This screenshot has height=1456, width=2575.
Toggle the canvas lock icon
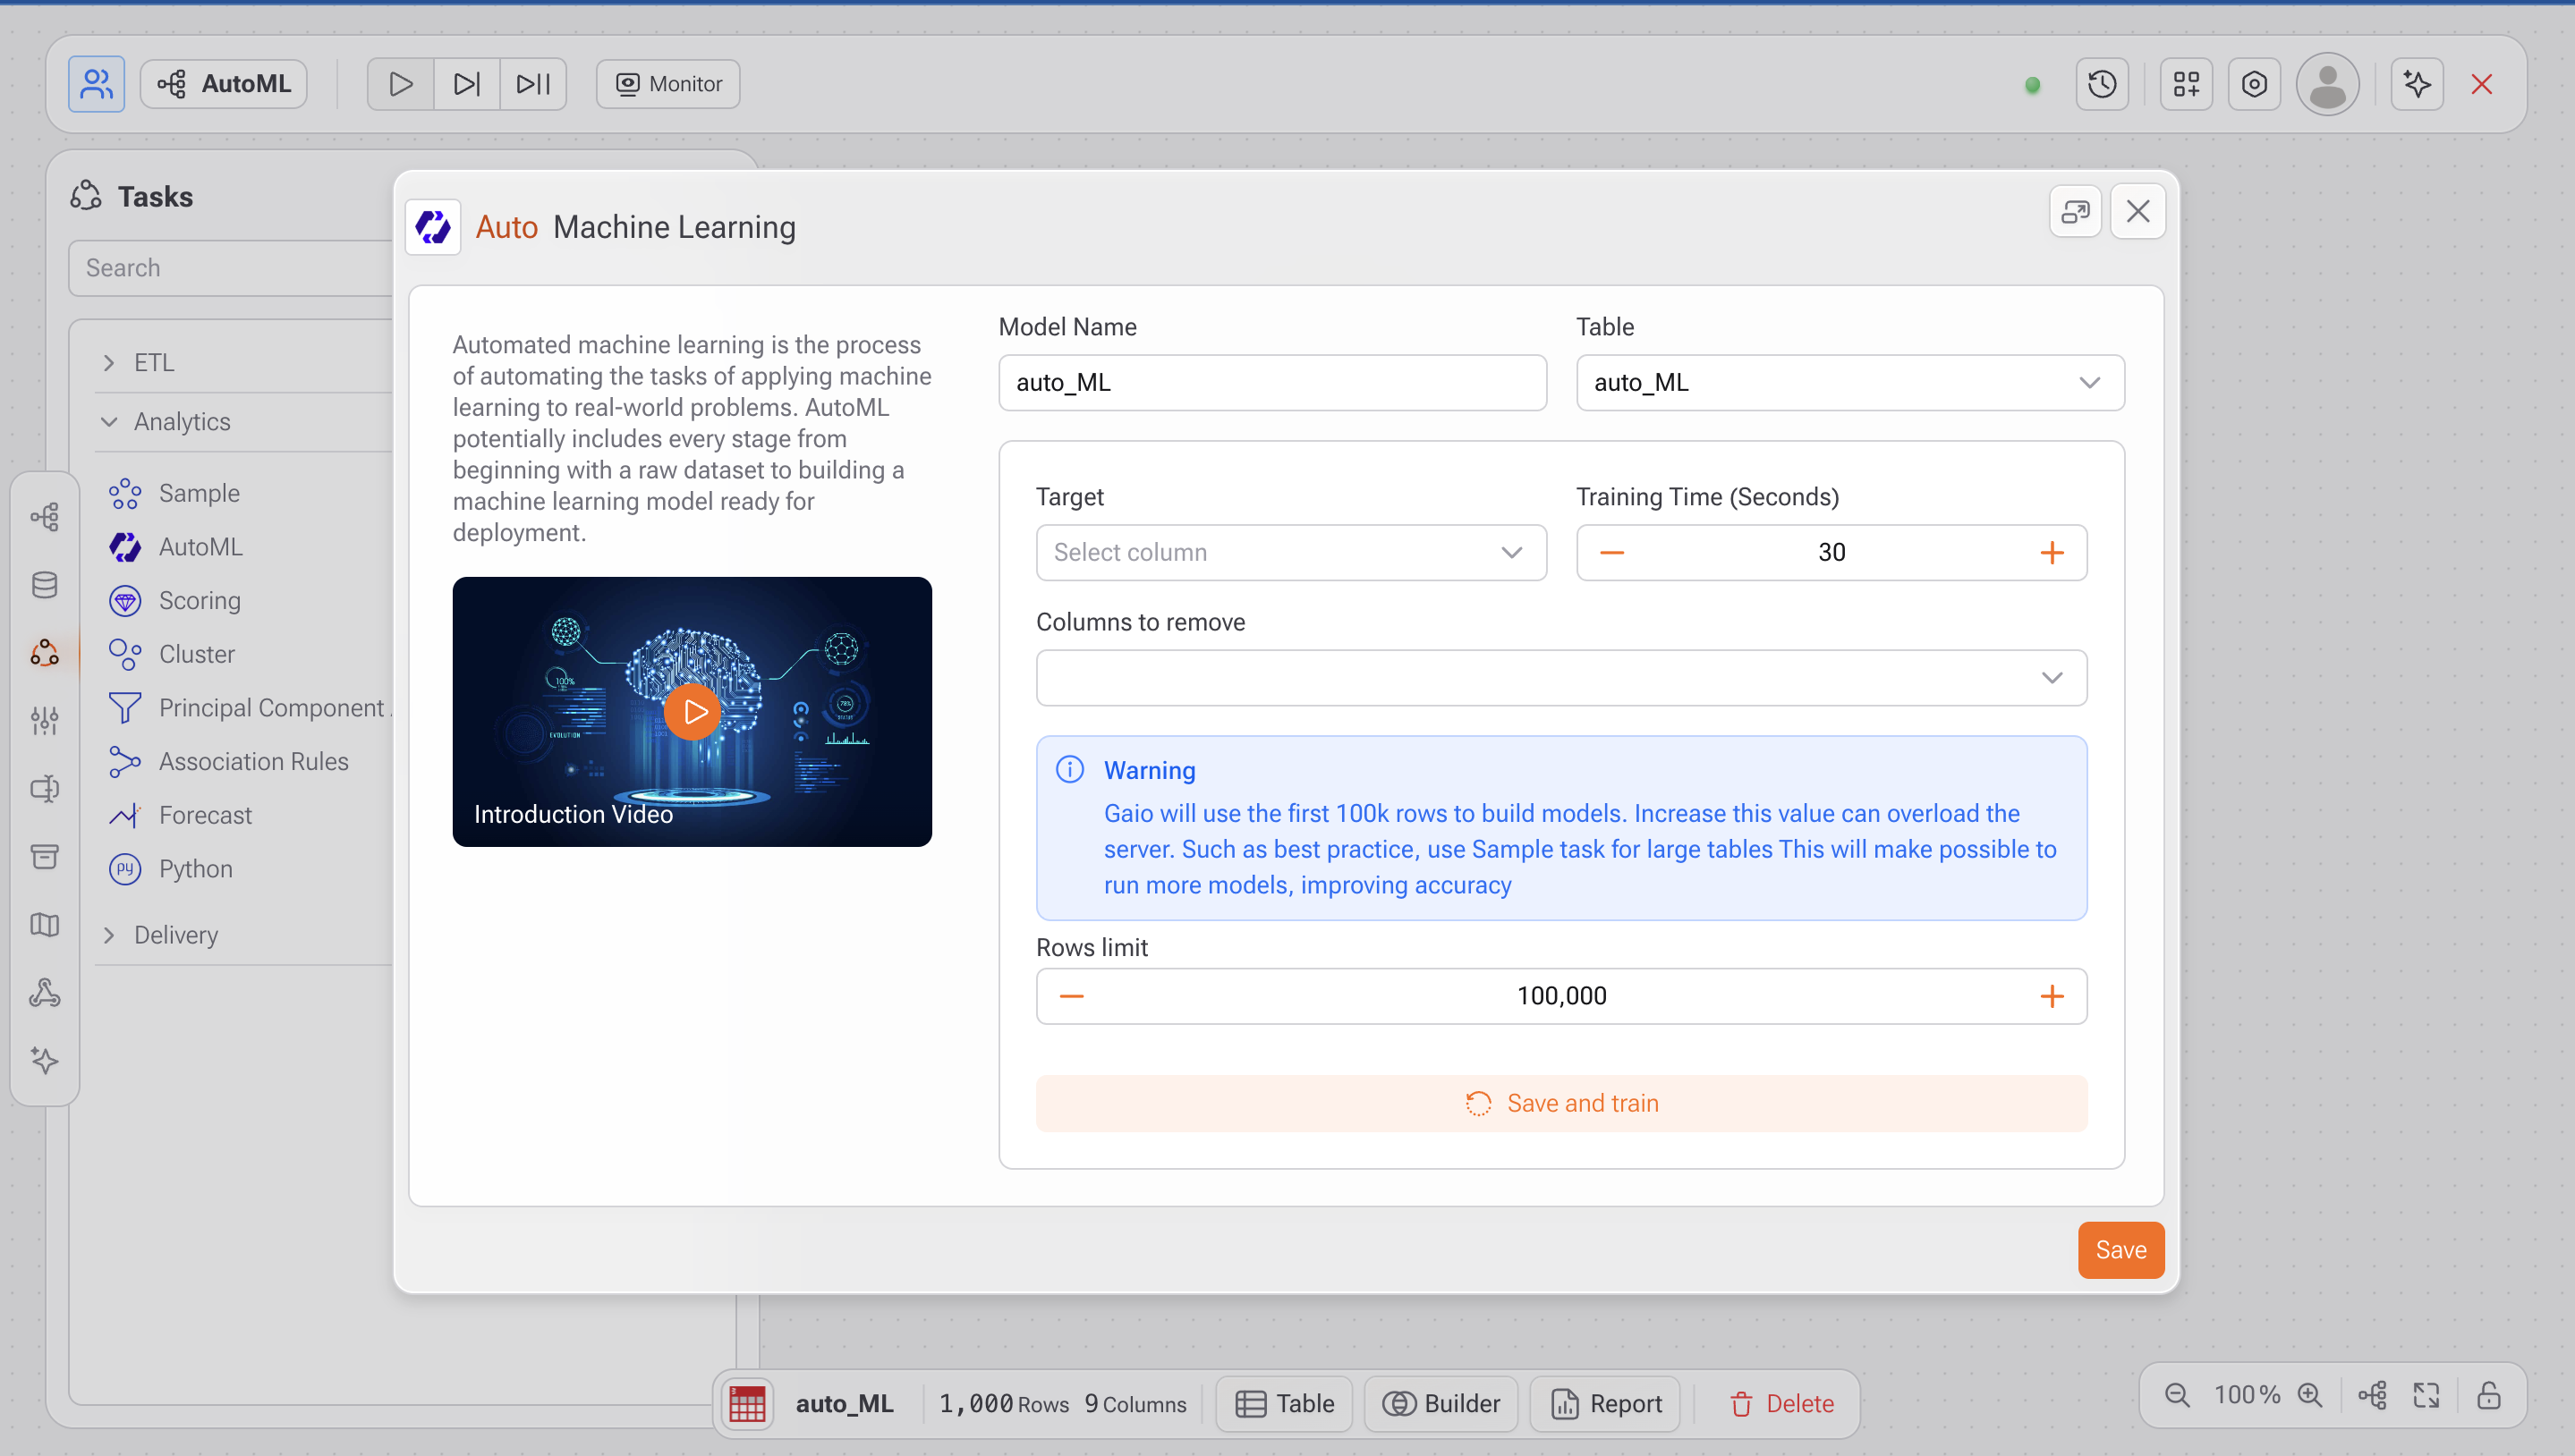pos(2489,1395)
